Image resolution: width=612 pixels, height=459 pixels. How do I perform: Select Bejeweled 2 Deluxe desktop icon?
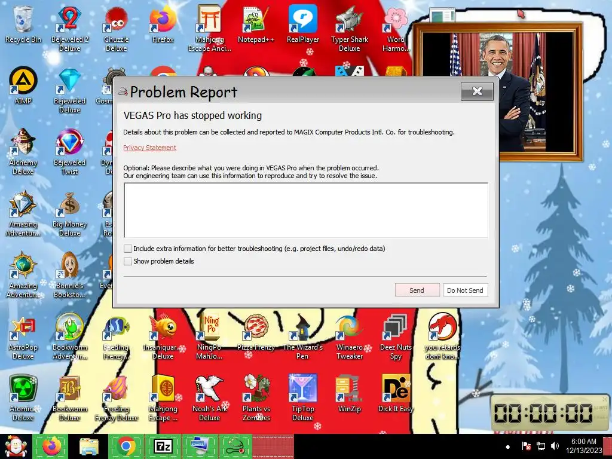(70, 29)
